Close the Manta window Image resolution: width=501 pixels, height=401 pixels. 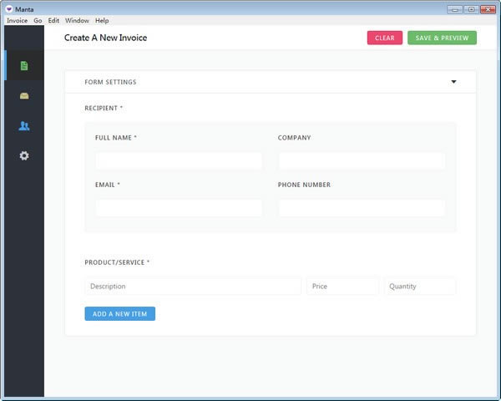(488, 9)
